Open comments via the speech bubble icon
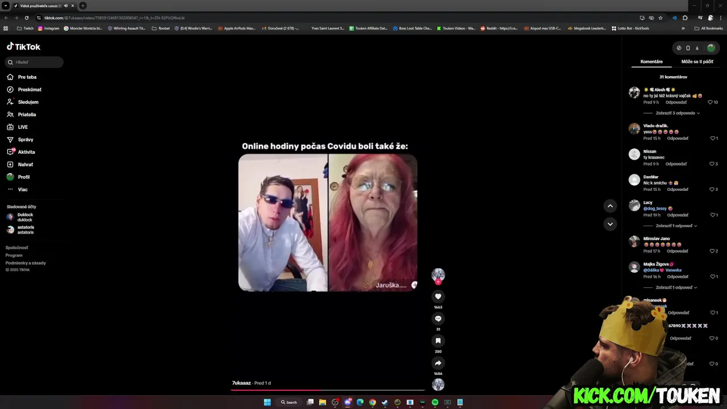This screenshot has width=727, height=409. 438,319
